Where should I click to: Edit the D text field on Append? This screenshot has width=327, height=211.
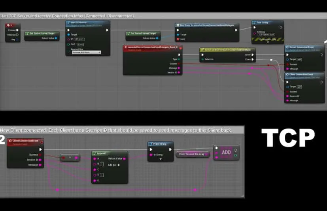pos(102,175)
